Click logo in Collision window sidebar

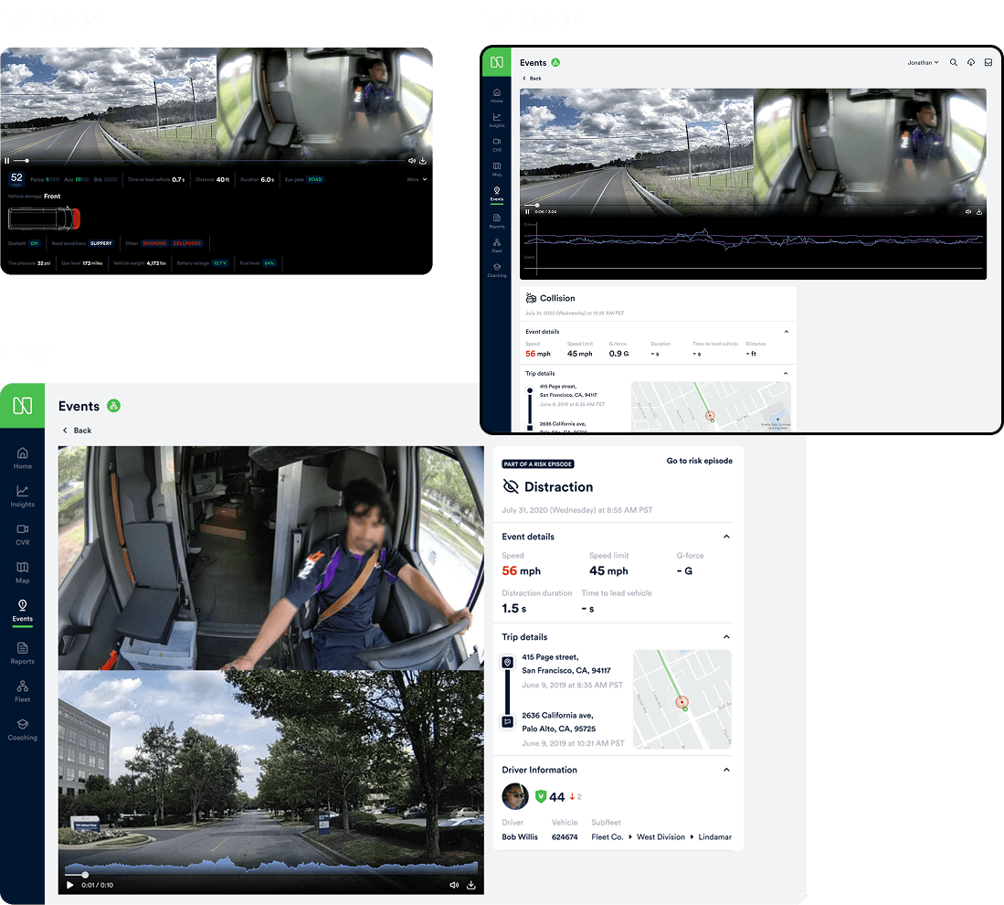coord(497,62)
